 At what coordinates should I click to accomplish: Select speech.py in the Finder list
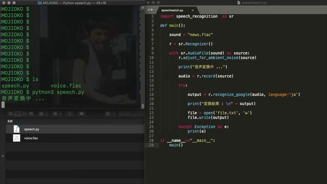pos(75,129)
